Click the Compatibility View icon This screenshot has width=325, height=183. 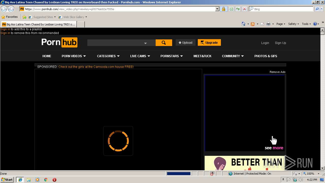coord(231,9)
